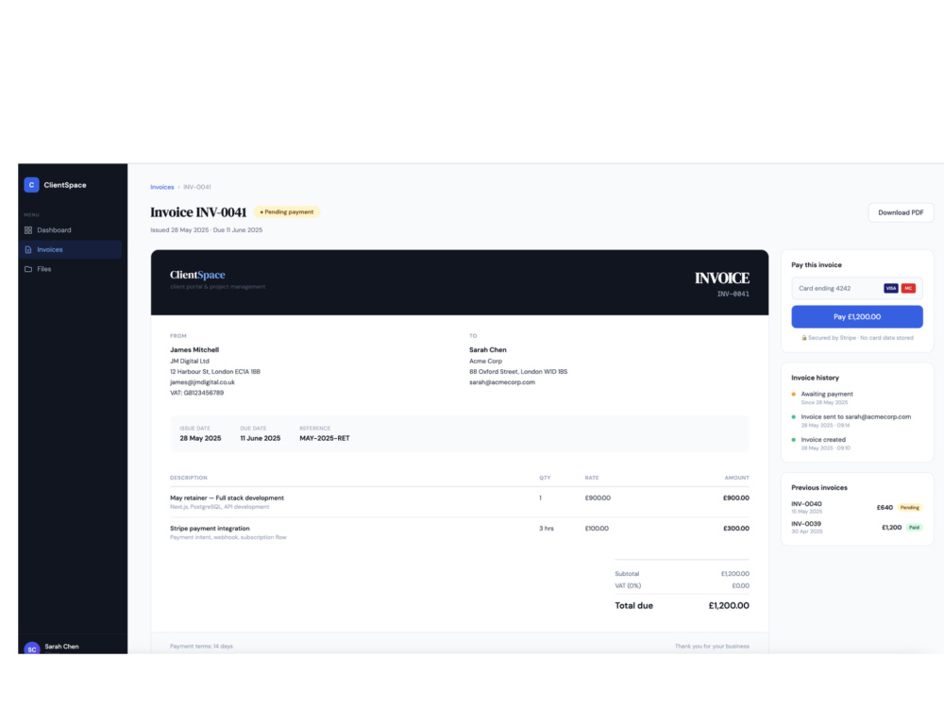Screen dimensions: 944x708
Task: Click the MAY-2025-RET reference value
Action: click(325, 438)
